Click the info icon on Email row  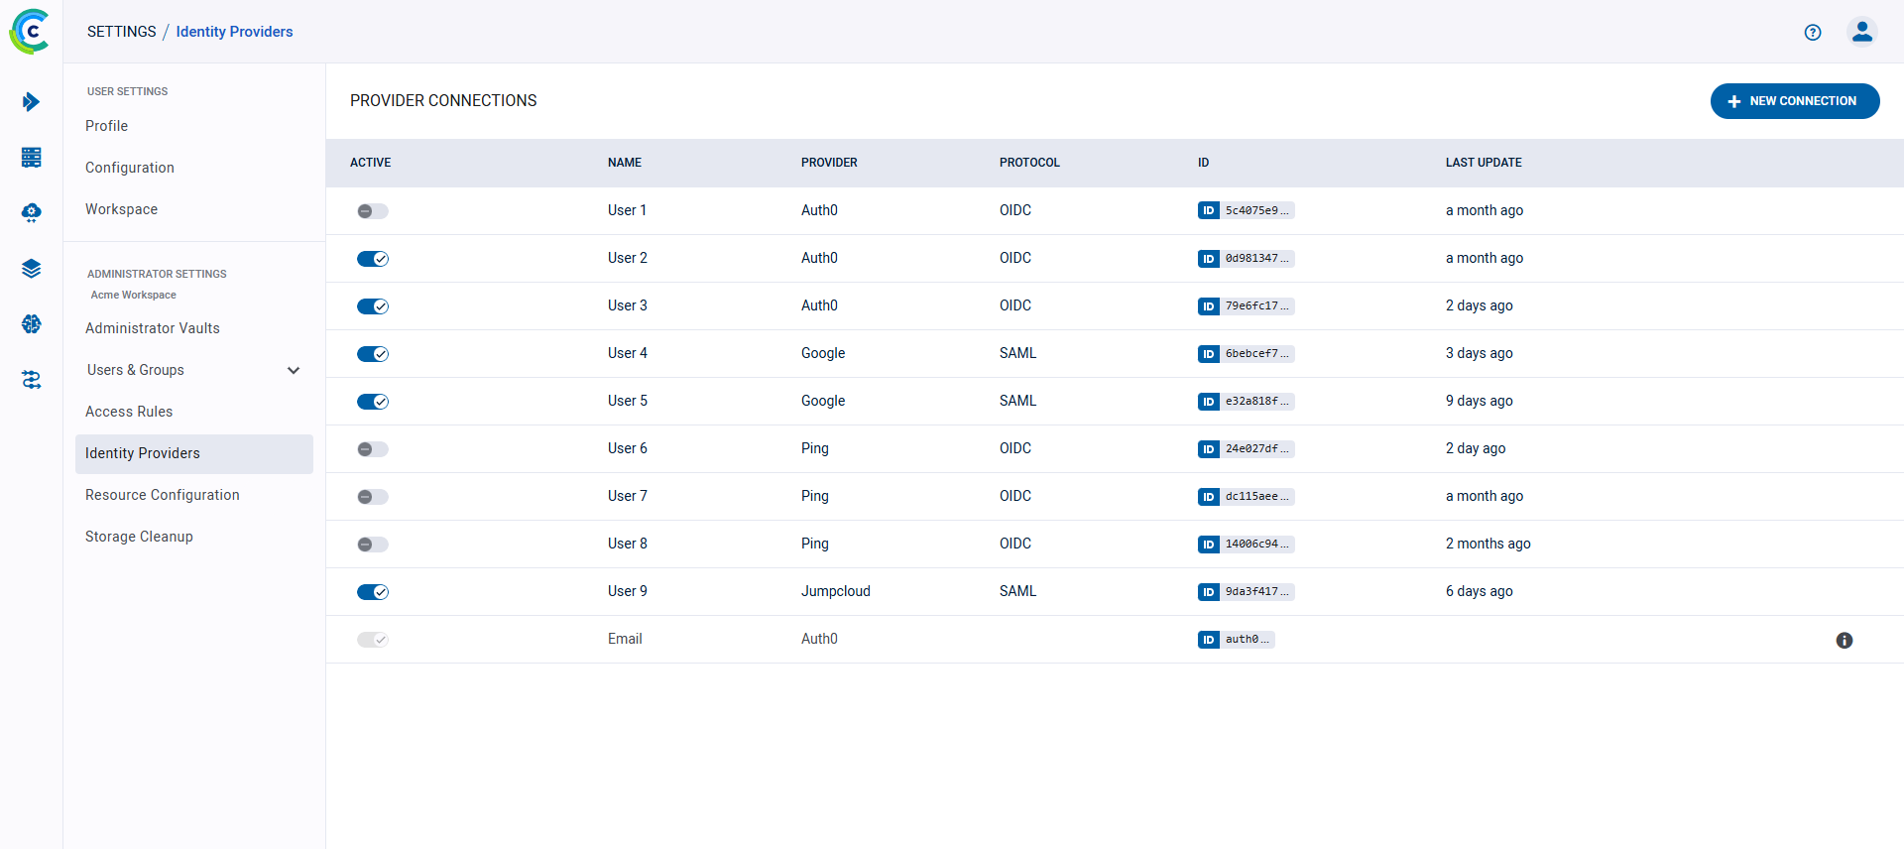click(1844, 641)
